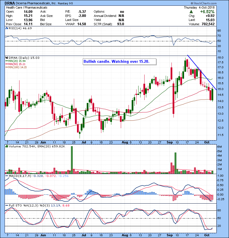Click the Last Size label

tap(72, 20)
